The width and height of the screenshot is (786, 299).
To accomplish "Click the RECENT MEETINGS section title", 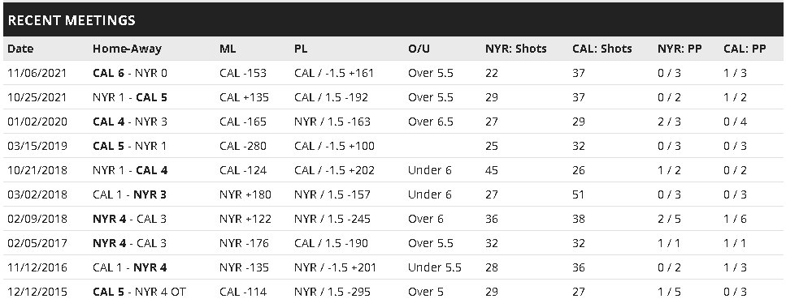I will [72, 20].
